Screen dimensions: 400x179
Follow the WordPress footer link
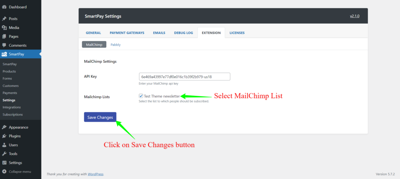[x=96, y=174]
